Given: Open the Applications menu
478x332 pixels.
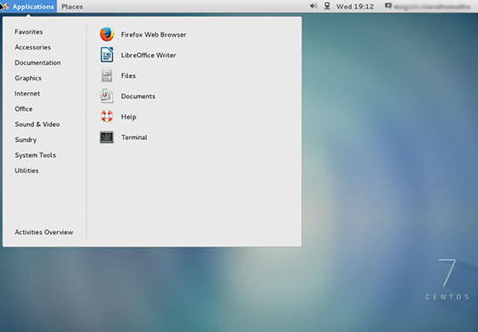Looking at the screenshot, I should 29,7.
